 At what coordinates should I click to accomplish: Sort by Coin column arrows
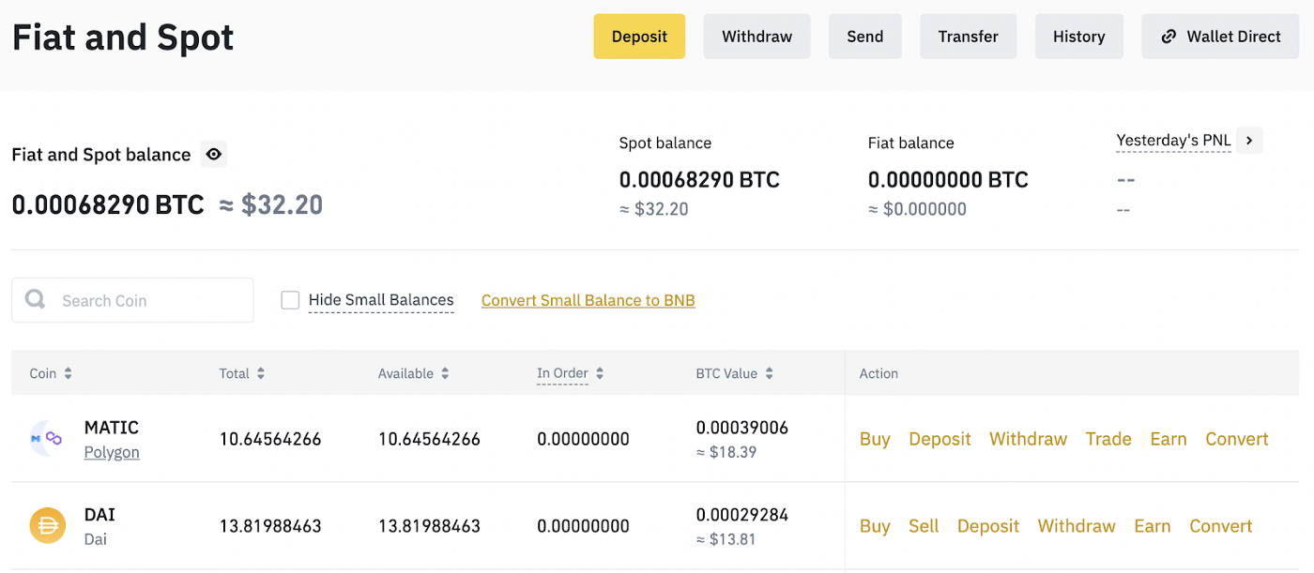pos(68,373)
